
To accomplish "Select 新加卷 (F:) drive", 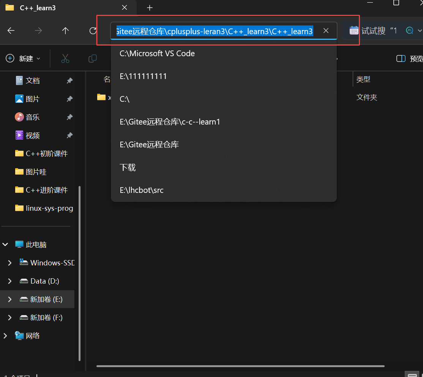I will pyautogui.click(x=41, y=317).
